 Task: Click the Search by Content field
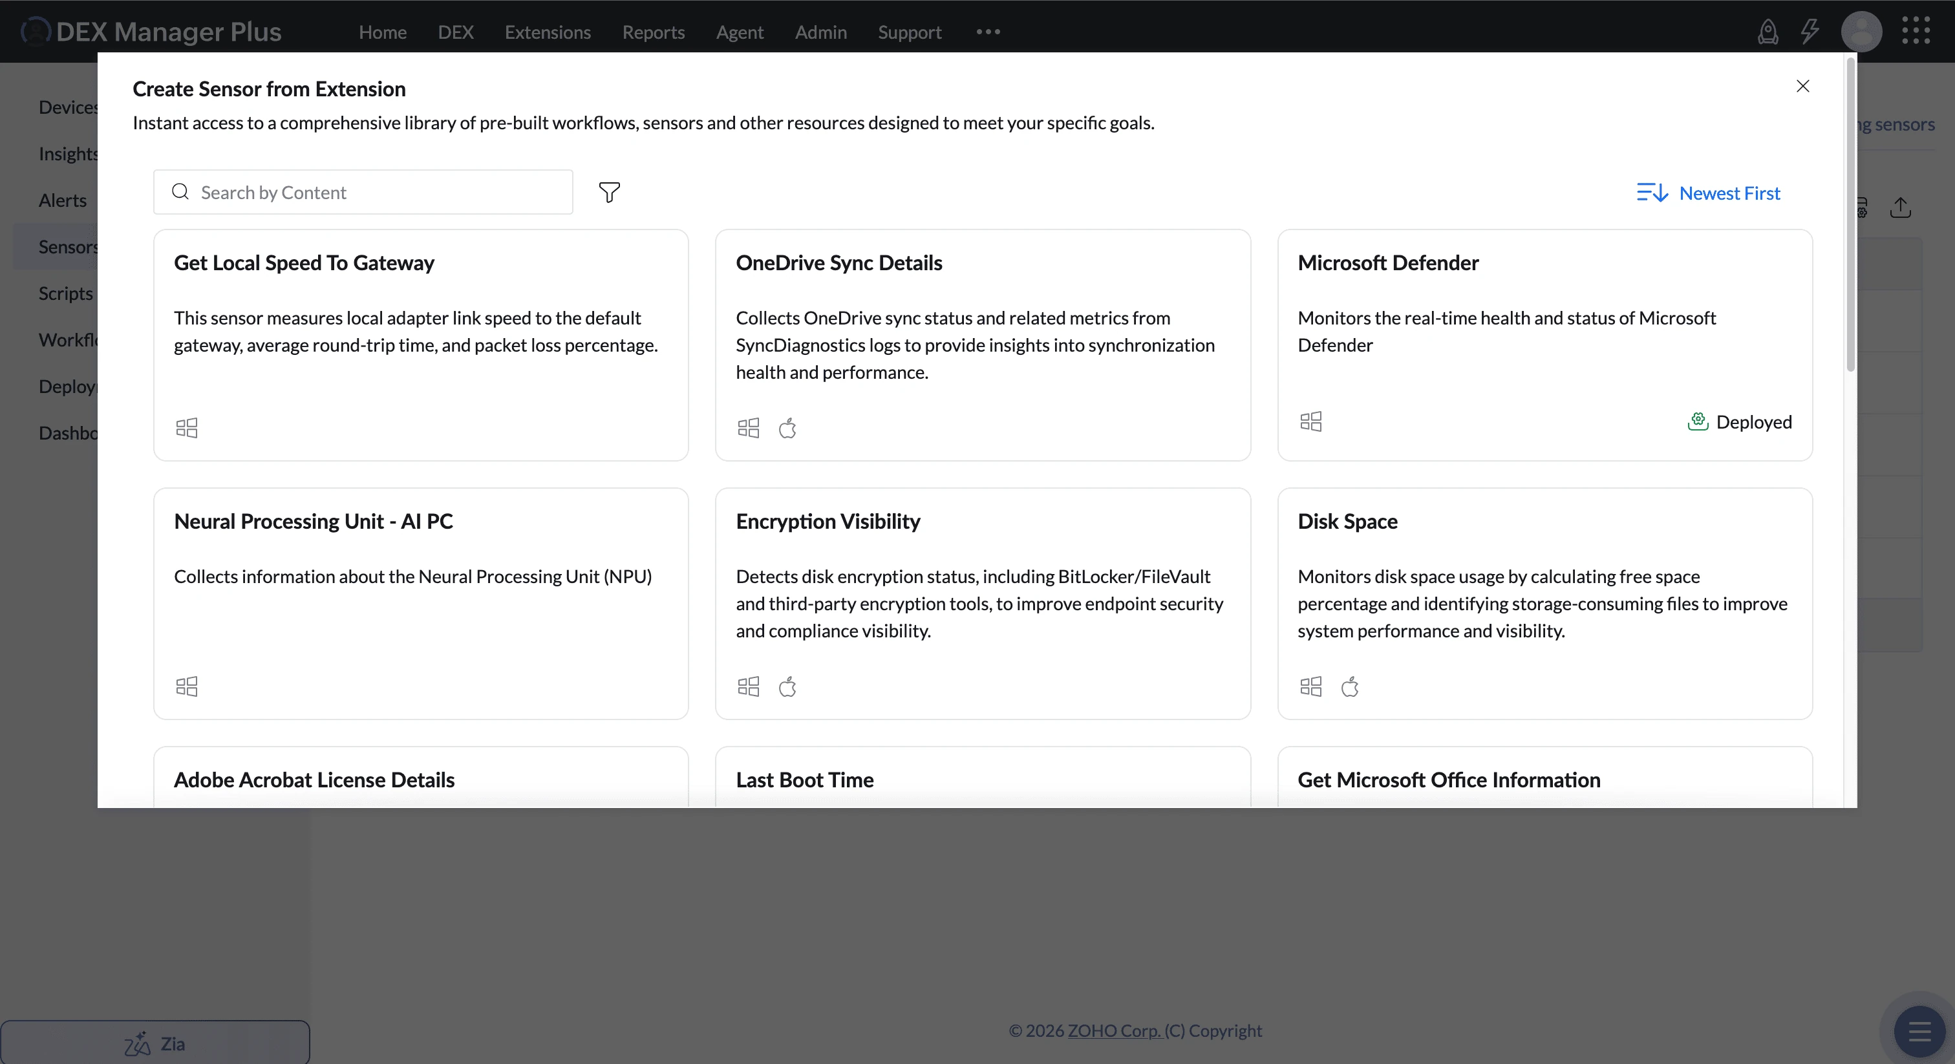pos(363,192)
